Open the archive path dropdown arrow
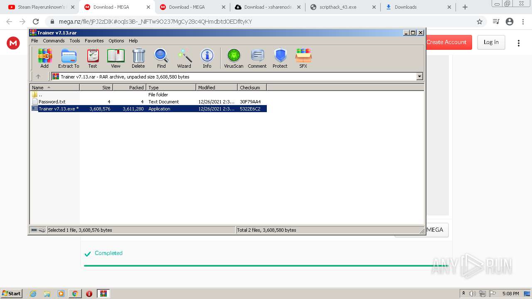Image resolution: width=532 pixels, height=299 pixels. 419,76
